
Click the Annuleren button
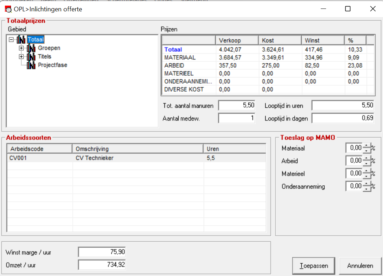pyautogui.click(x=360, y=266)
